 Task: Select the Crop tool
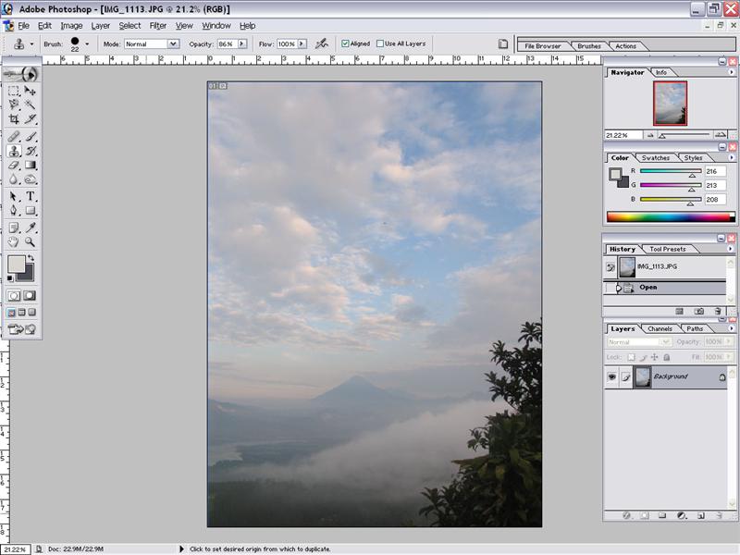coord(14,119)
